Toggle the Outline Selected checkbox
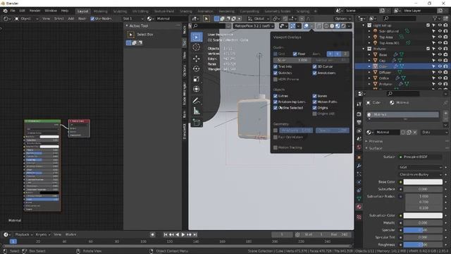This screenshot has height=254, width=451. coord(276,108)
